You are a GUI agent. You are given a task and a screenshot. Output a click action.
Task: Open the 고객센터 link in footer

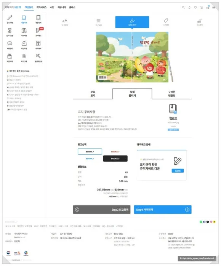120,226
